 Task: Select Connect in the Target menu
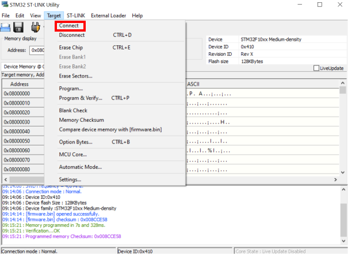pyautogui.click(x=69, y=26)
